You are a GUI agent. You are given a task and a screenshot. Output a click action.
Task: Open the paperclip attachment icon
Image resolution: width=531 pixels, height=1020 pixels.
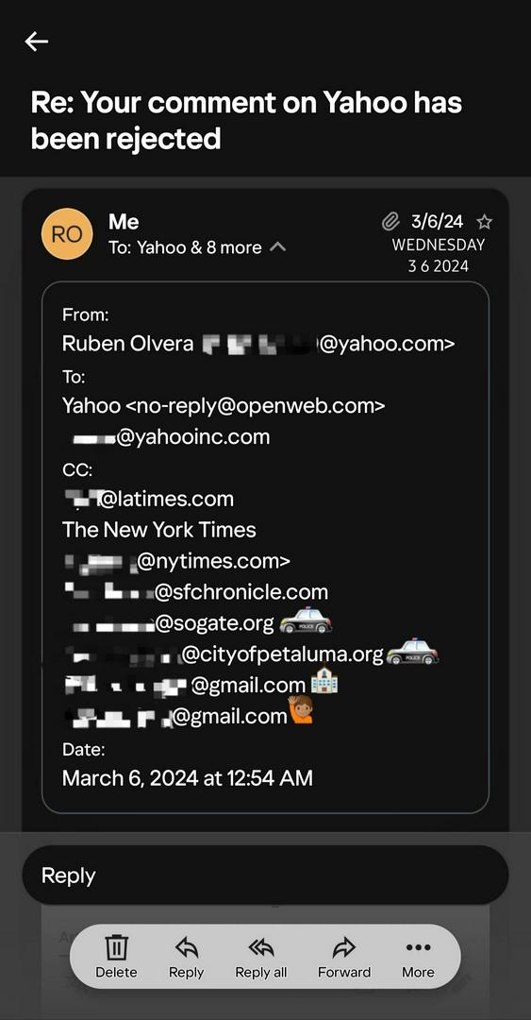(390, 223)
